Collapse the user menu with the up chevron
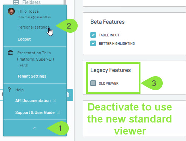The image size is (186, 141). point(35,128)
